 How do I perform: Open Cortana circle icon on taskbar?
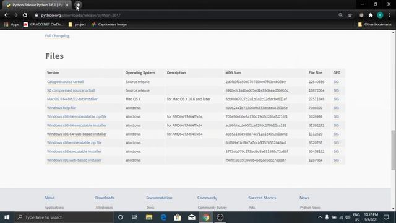121,217
